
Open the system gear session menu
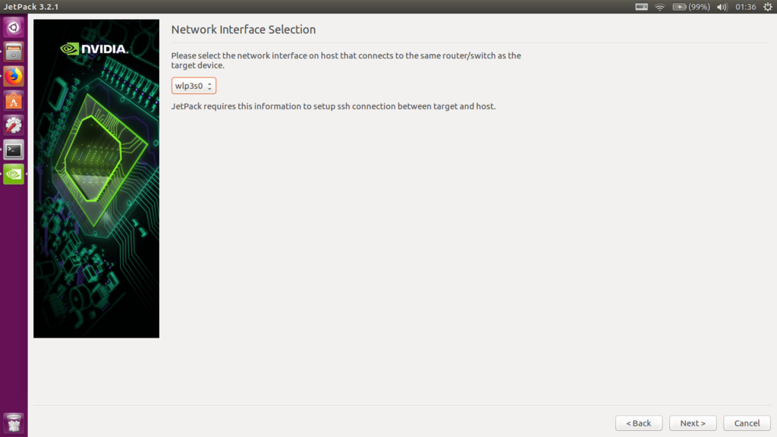pyautogui.click(x=768, y=7)
